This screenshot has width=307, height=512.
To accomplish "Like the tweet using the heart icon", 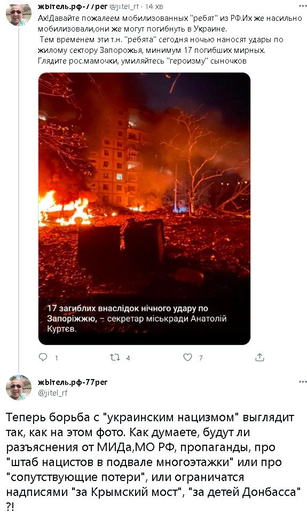I will click(x=187, y=358).
